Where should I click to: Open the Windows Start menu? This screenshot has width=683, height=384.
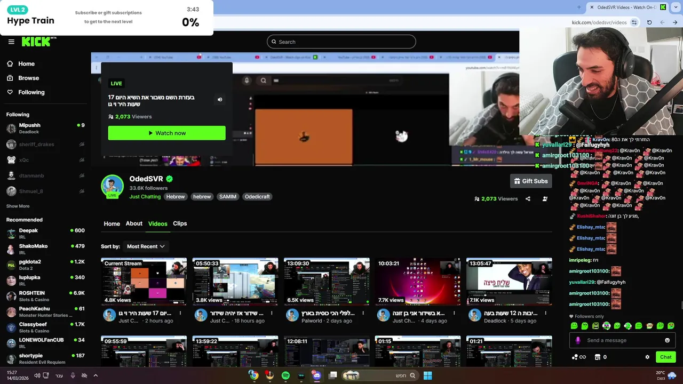[427, 375]
